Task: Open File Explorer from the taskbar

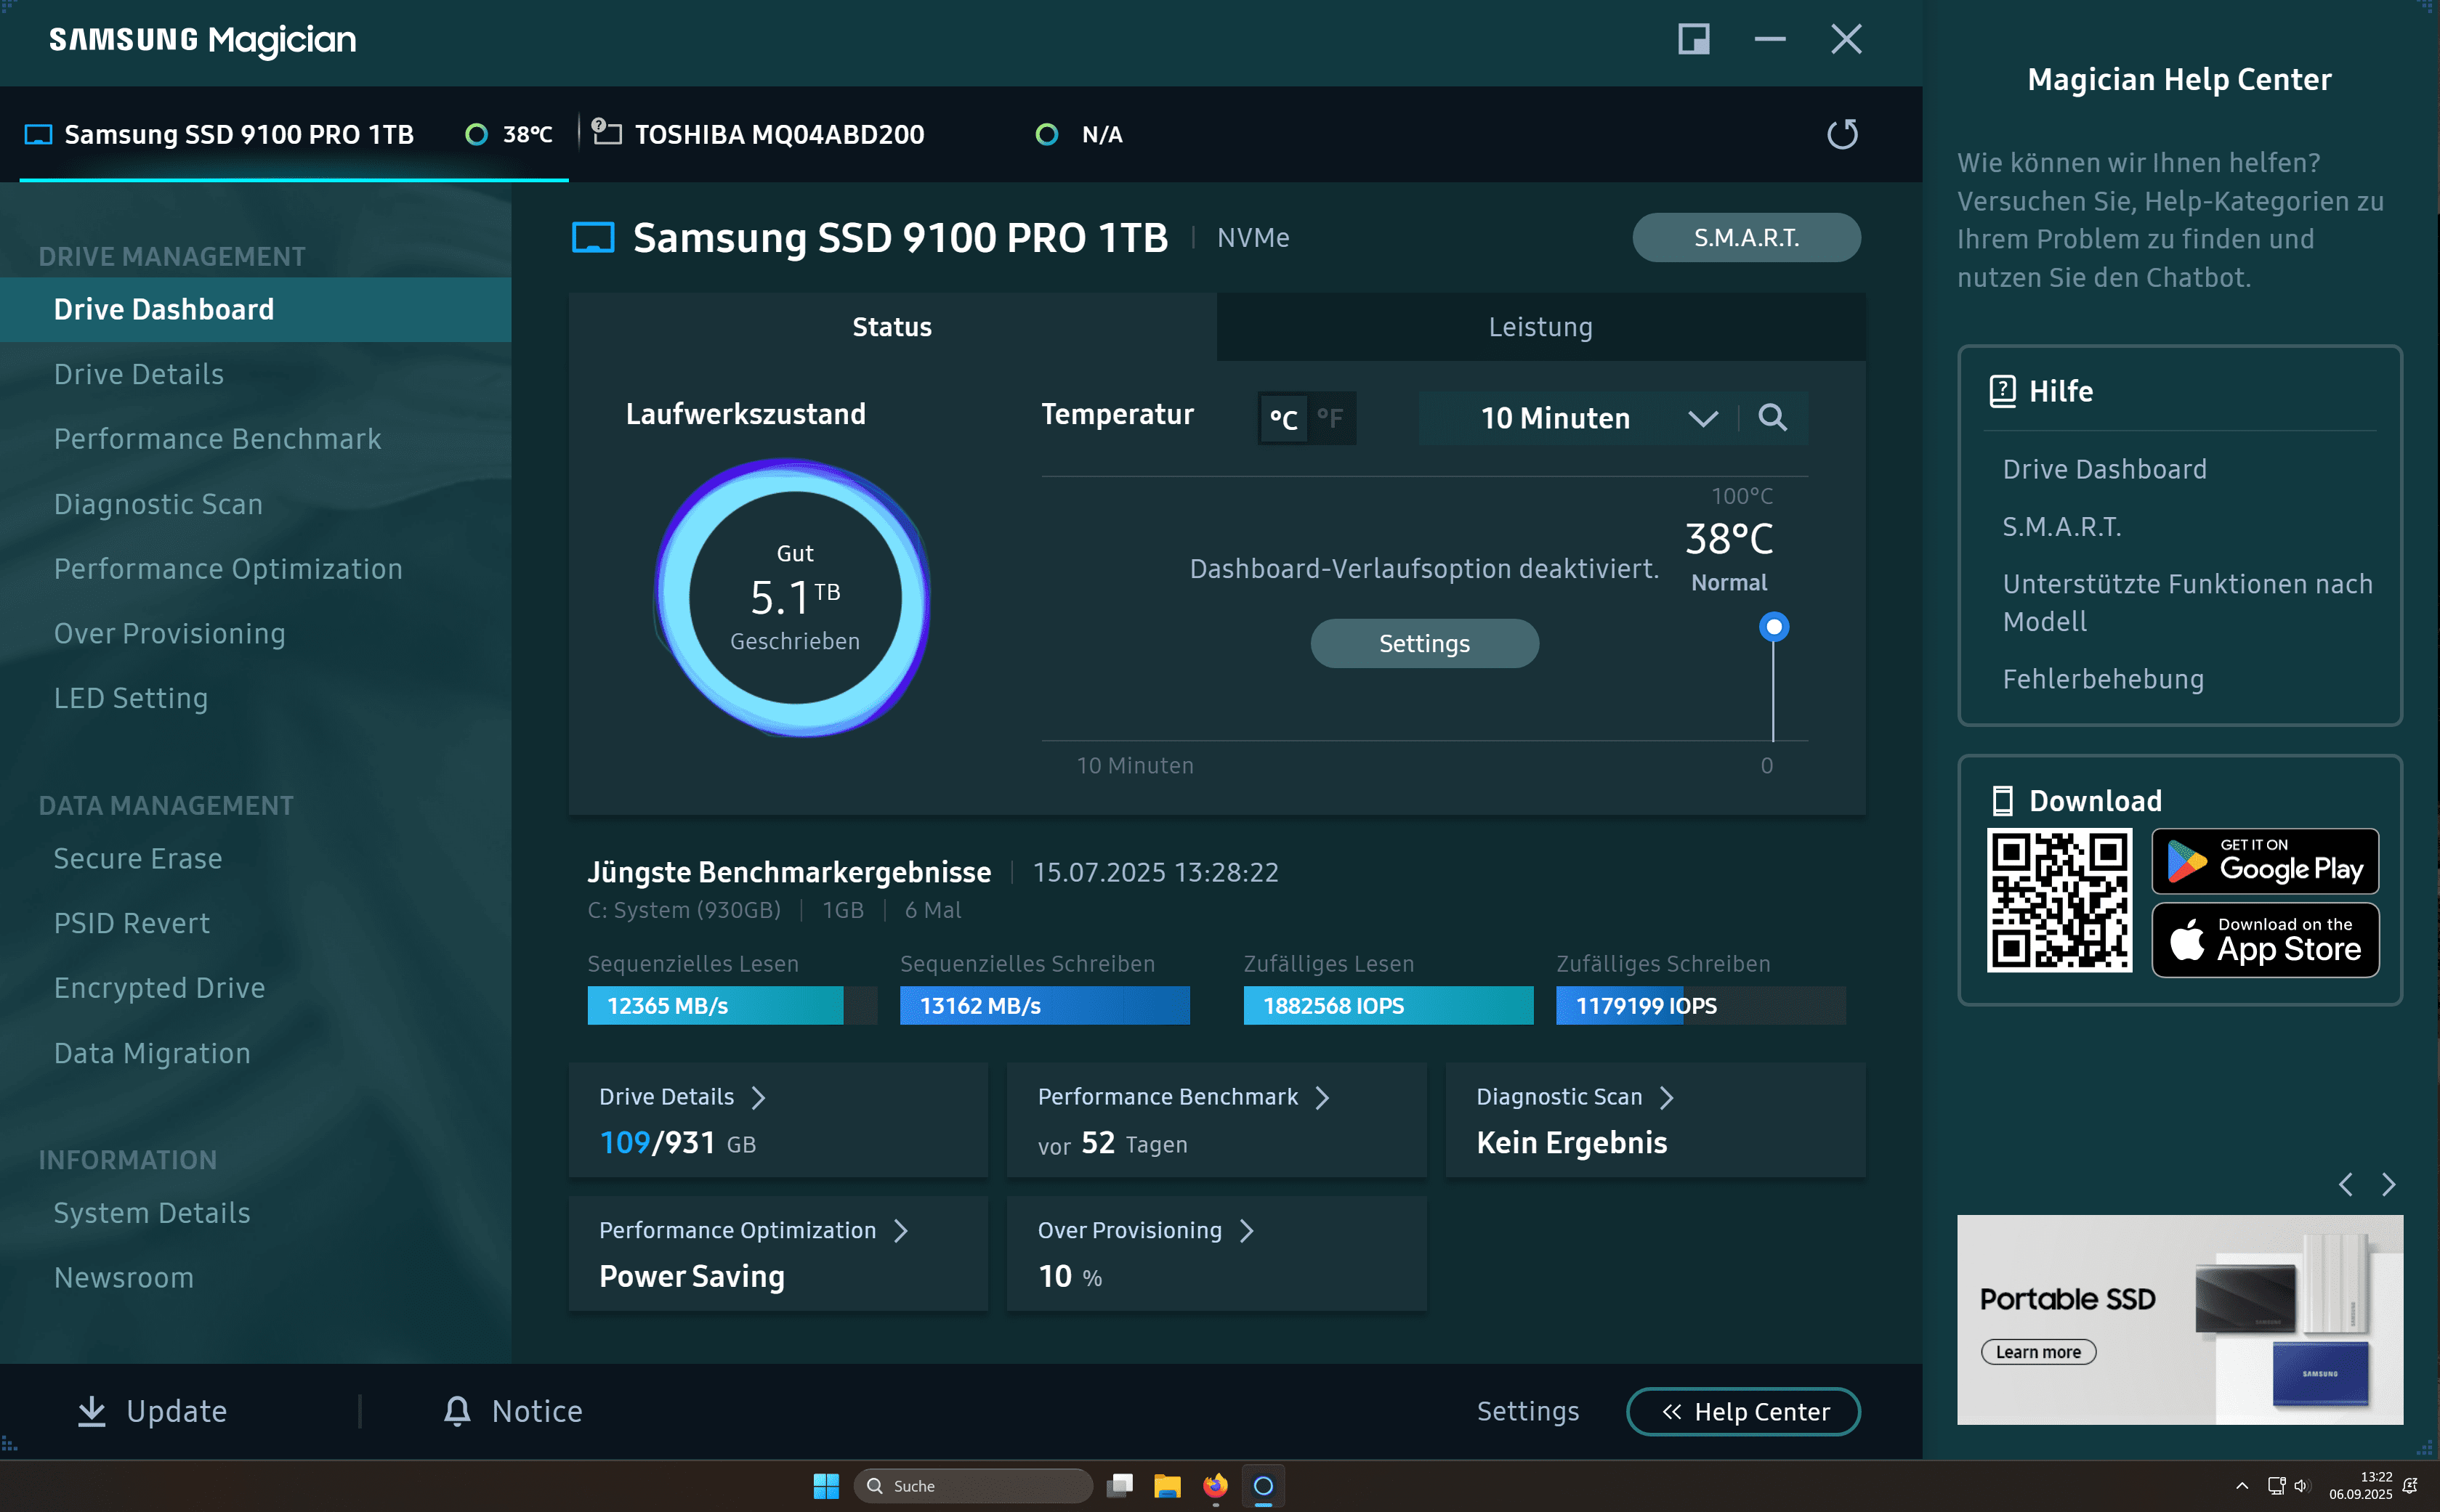Action: 1166,1486
